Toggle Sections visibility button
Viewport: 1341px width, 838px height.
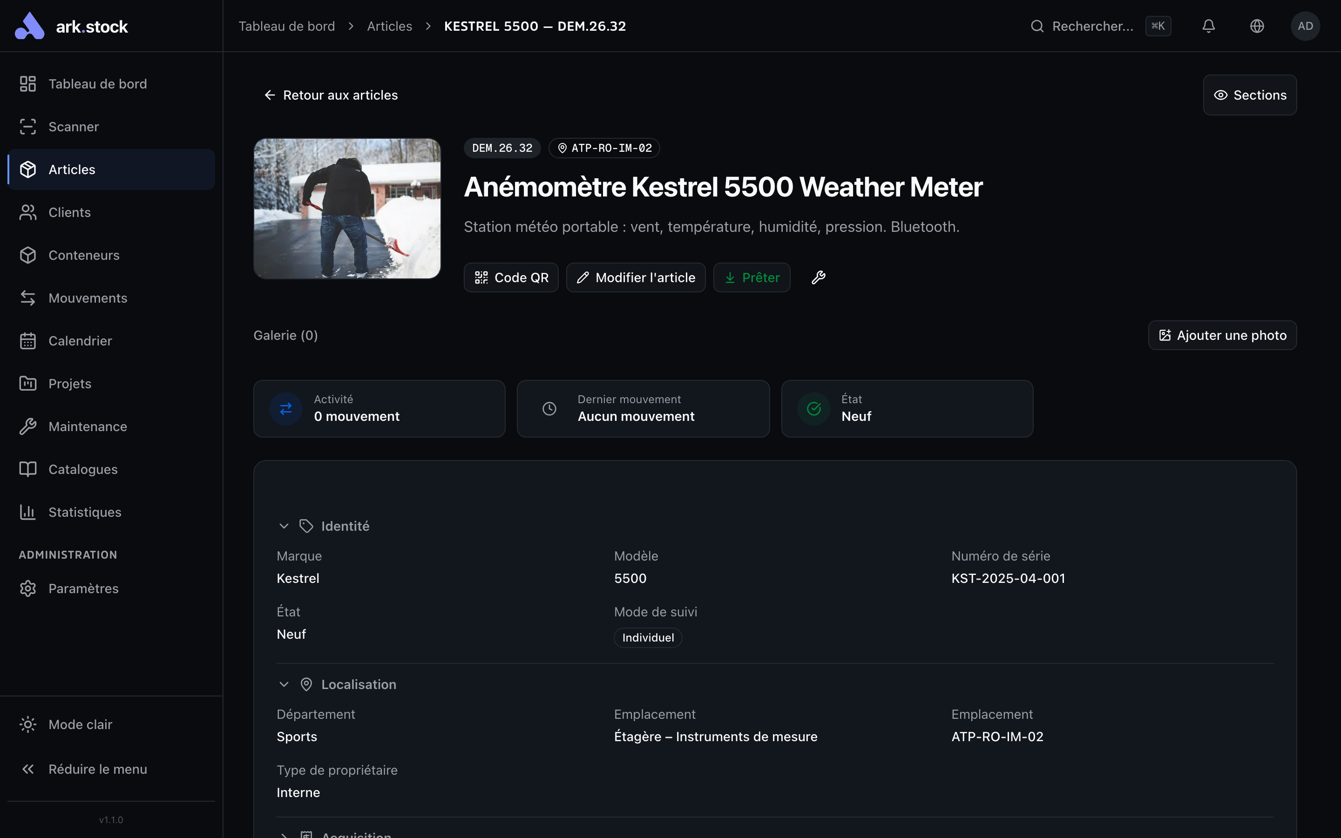click(1250, 95)
